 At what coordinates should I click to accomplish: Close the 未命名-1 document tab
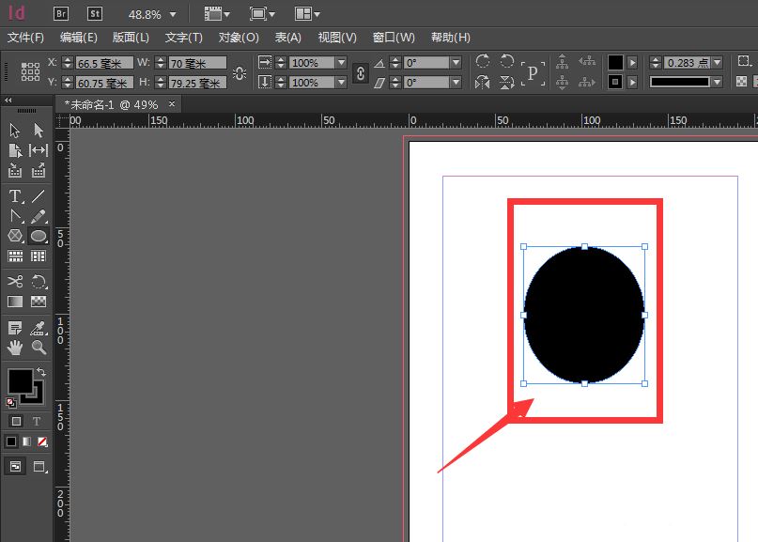tap(172, 103)
